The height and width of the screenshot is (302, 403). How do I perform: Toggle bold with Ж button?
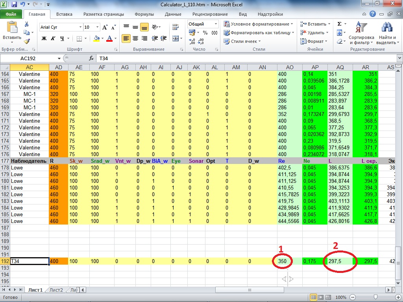pos(44,39)
